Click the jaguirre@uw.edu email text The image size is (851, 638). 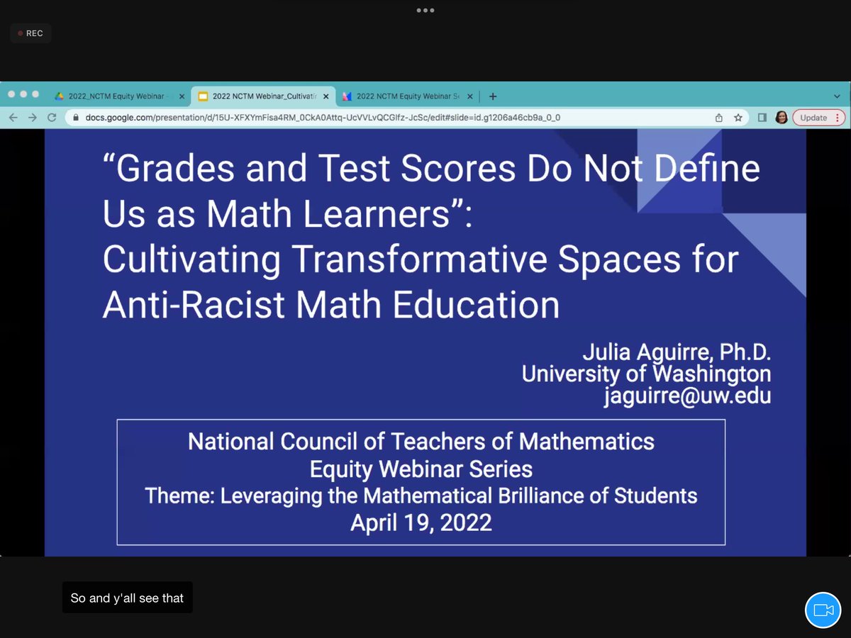click(x=687, y=396)
